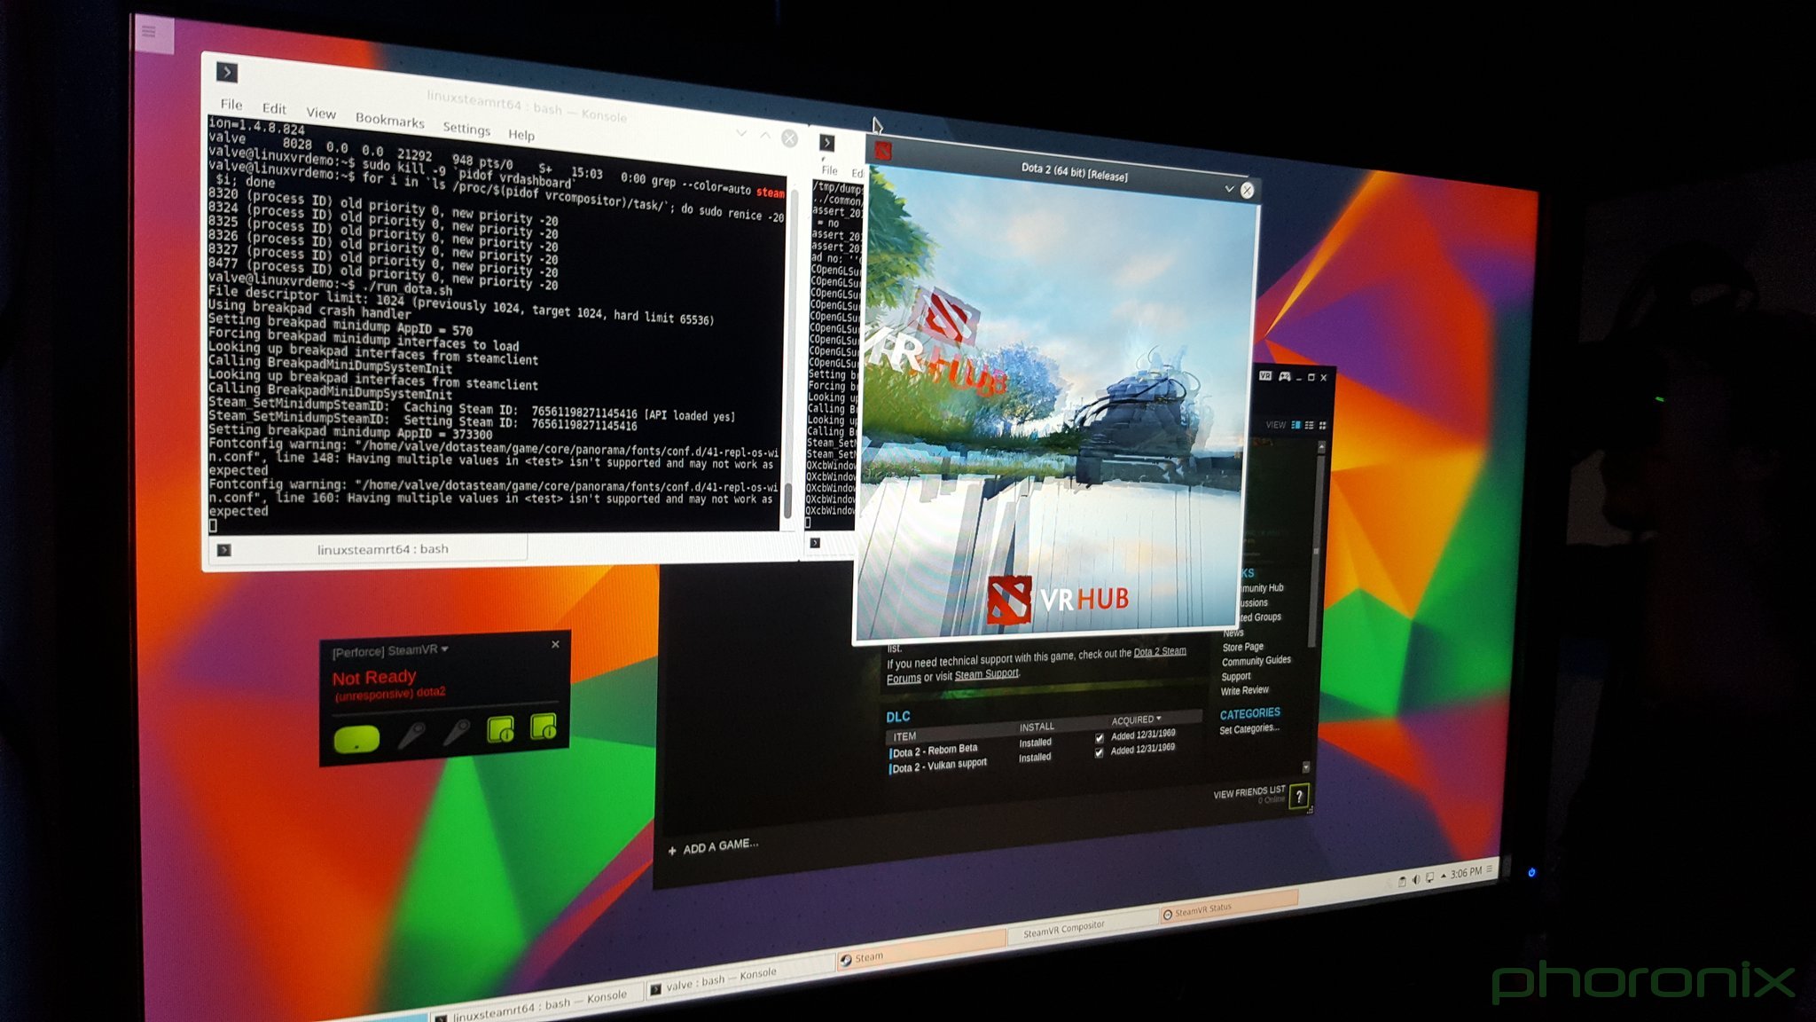
Task: Switch Steam library to grid view icon
Action: [x=1323, y=426]
